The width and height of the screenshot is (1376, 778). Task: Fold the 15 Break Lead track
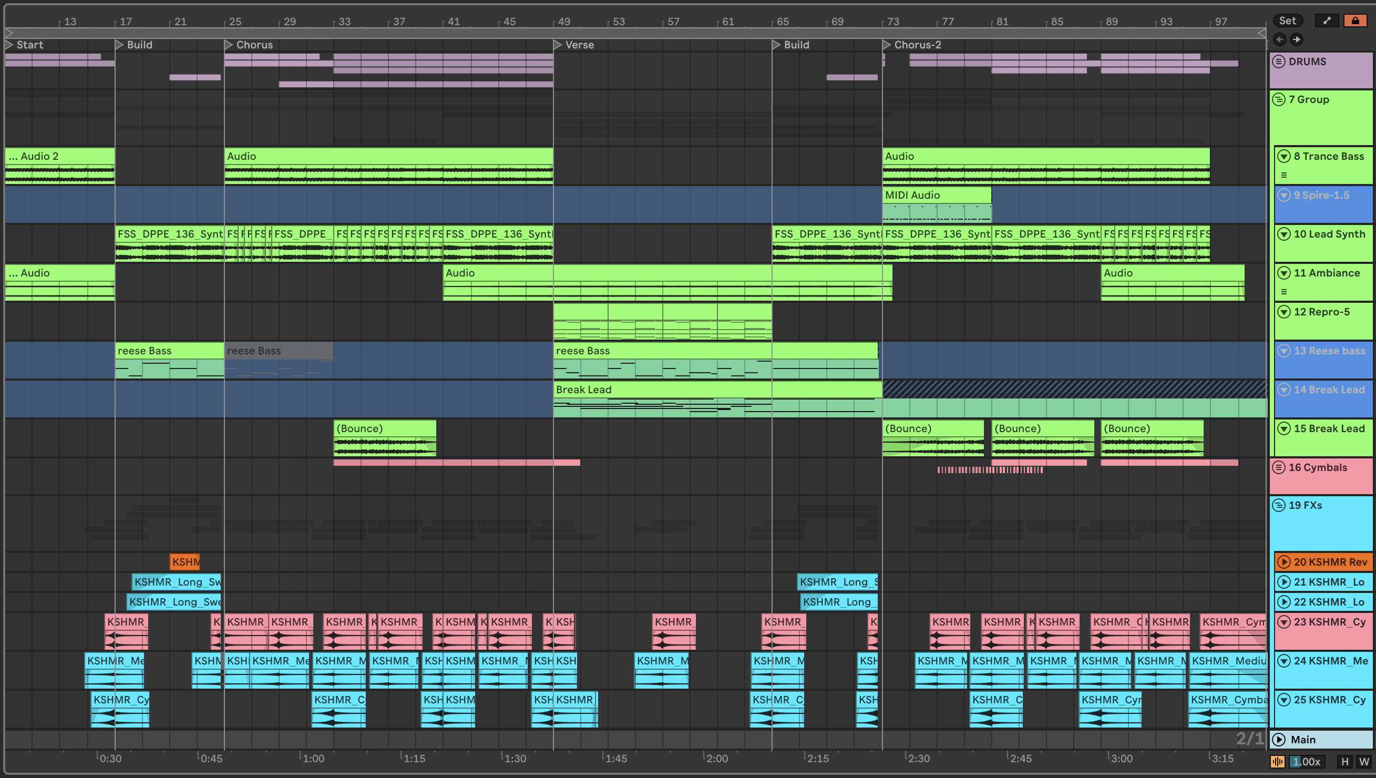(1284, 428)
